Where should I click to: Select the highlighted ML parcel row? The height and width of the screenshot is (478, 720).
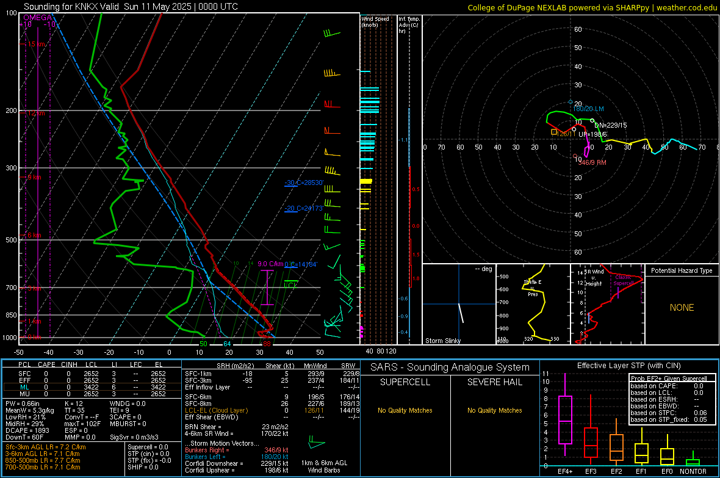92,387
